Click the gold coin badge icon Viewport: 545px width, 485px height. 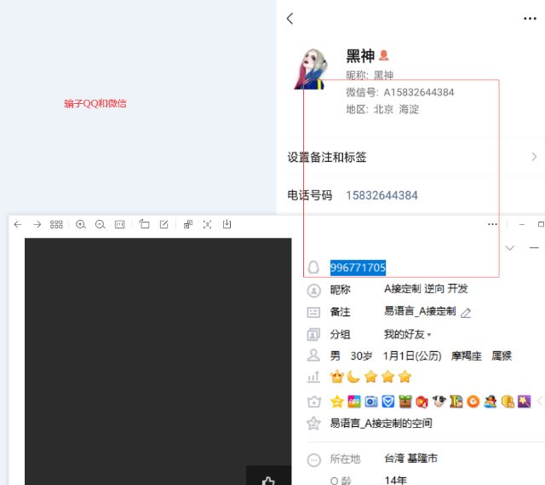coord(508,401)
